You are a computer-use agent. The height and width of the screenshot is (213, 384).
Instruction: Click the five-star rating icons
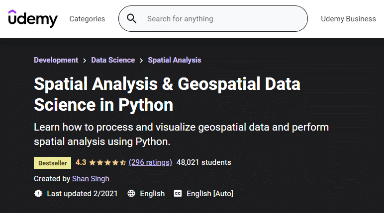click(108, 162)
